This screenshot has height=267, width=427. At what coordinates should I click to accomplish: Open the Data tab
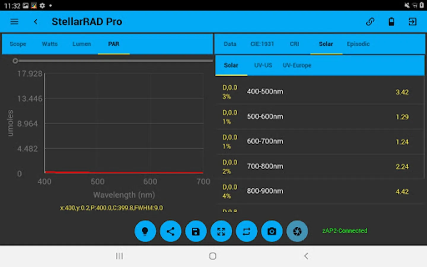tap(230, 44)
